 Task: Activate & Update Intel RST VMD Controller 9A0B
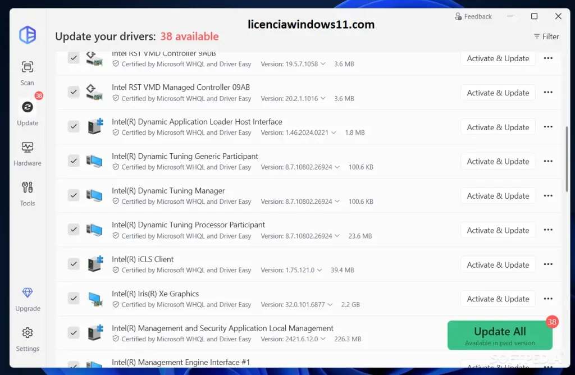point(498,58)
